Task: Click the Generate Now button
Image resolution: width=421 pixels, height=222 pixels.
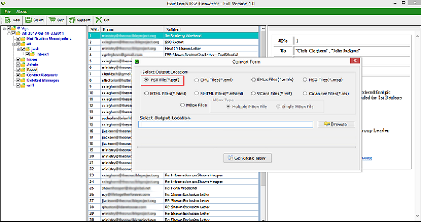Action: [x=247, y=158]
